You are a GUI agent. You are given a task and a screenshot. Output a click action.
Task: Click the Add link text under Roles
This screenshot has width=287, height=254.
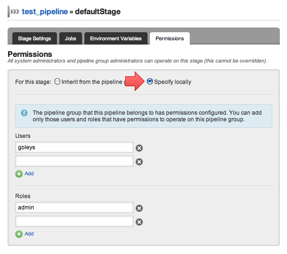coord(29,234)
